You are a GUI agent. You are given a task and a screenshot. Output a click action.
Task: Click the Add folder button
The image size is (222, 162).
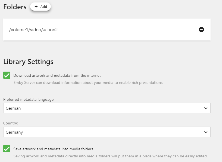click(40, 7)
